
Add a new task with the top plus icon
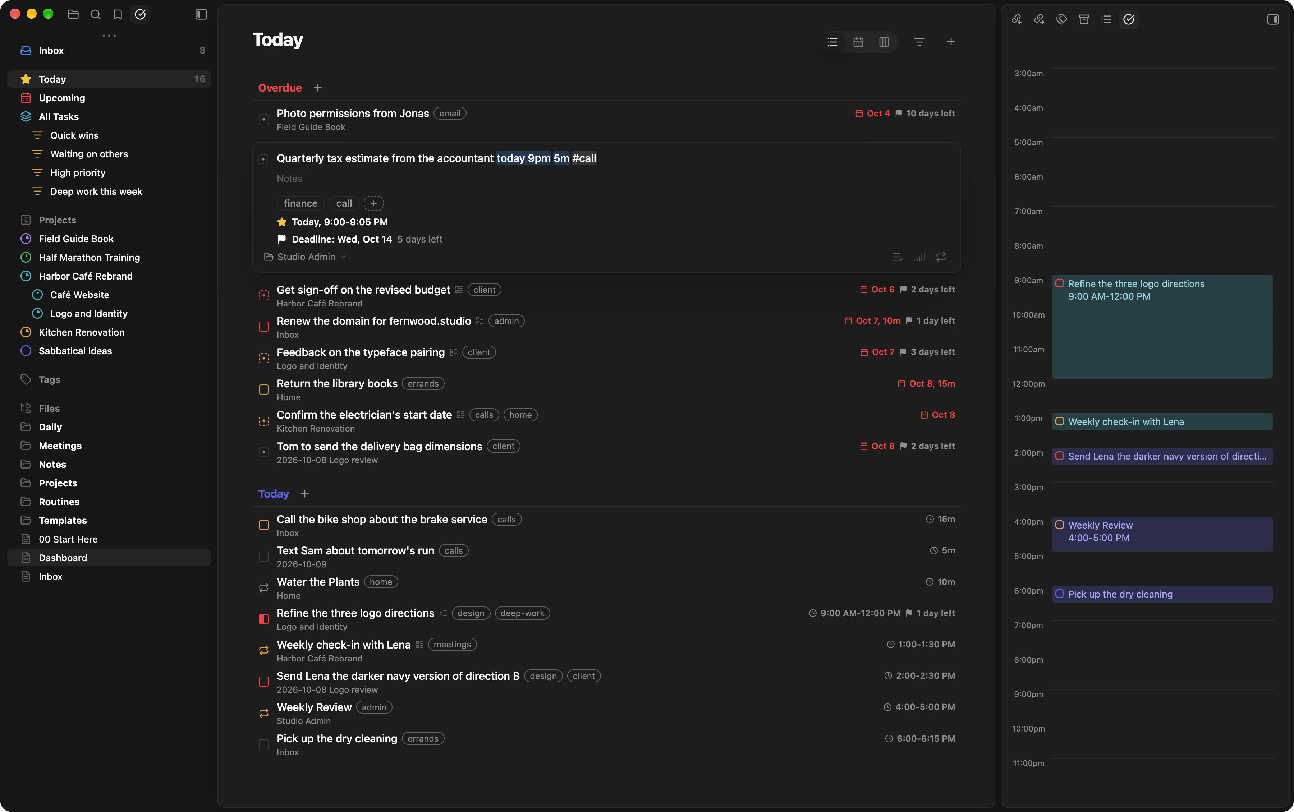point(950,42)
